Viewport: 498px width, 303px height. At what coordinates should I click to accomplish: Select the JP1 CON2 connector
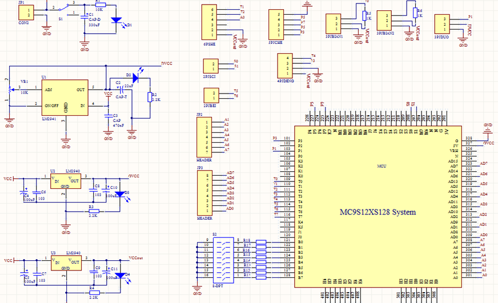click(x=26, y=13)
